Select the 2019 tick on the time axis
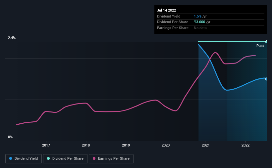Viewport: 272px width, 168px height. click(x=126, y=145)
